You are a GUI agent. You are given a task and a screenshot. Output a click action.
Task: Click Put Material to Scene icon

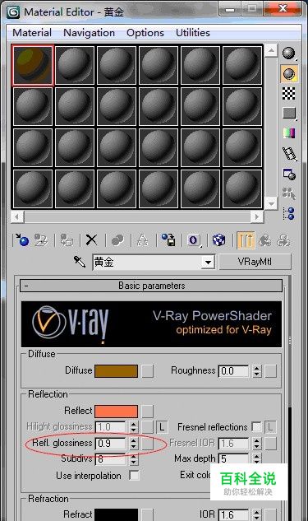click(x=41, y=240)
